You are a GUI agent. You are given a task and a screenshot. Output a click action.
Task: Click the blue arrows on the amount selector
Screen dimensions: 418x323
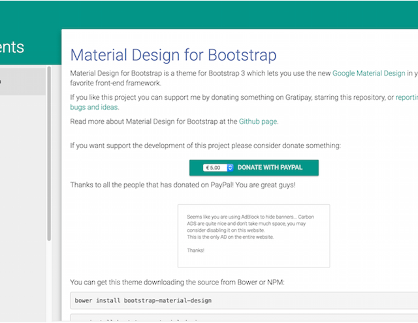click(x=230, y=168)
